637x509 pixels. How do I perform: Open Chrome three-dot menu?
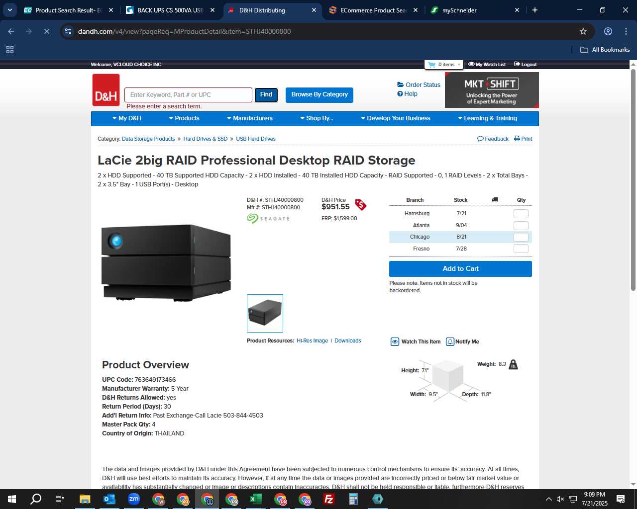626,31
